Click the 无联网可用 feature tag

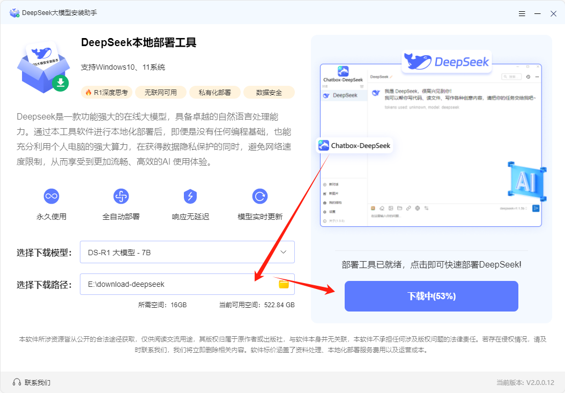[x=160, y=92]
